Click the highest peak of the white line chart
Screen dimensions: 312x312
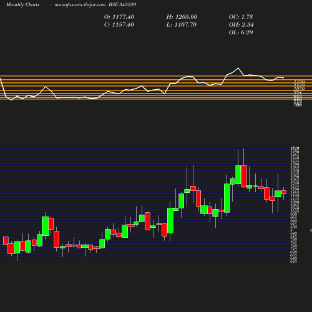[x=238, y=68]
